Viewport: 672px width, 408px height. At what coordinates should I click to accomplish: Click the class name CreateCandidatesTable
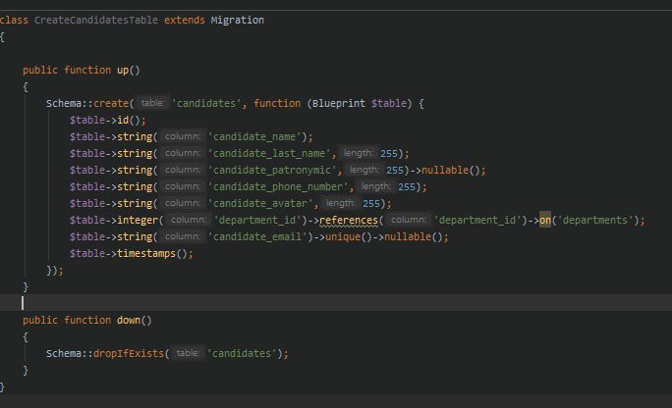click(x=96, y=20)
